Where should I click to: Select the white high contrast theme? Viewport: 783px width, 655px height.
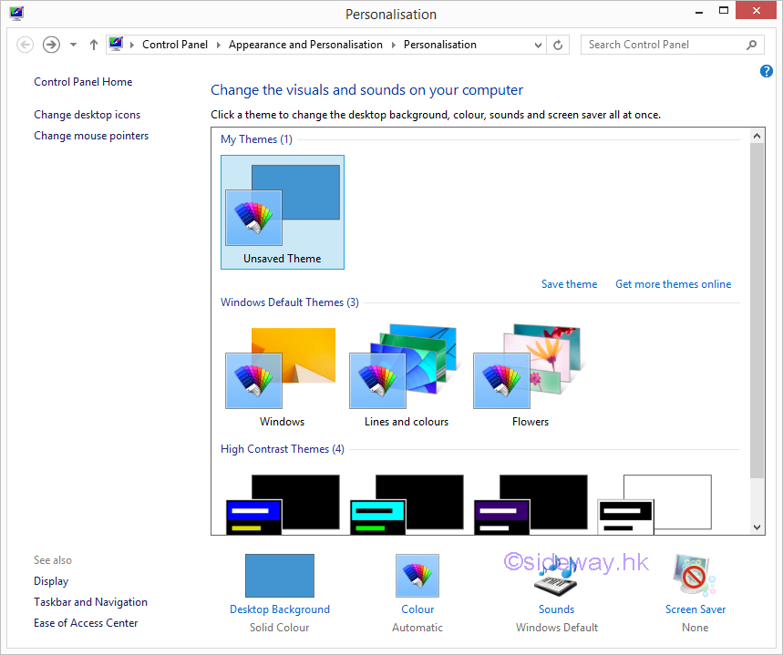654,503
